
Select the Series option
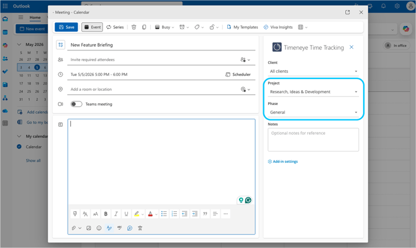click(x=115, y=27)
